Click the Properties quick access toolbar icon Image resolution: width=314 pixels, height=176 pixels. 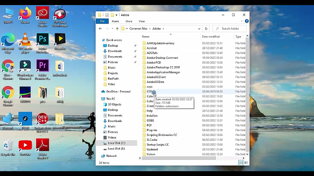coord(107,15)
